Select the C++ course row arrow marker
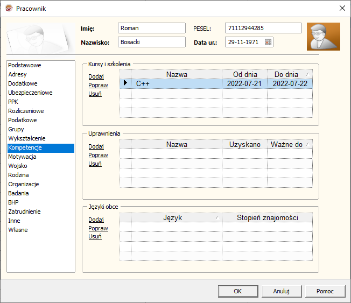Image resolution: width=351 pixels, height=303 pixels. [x=125, y=83]
